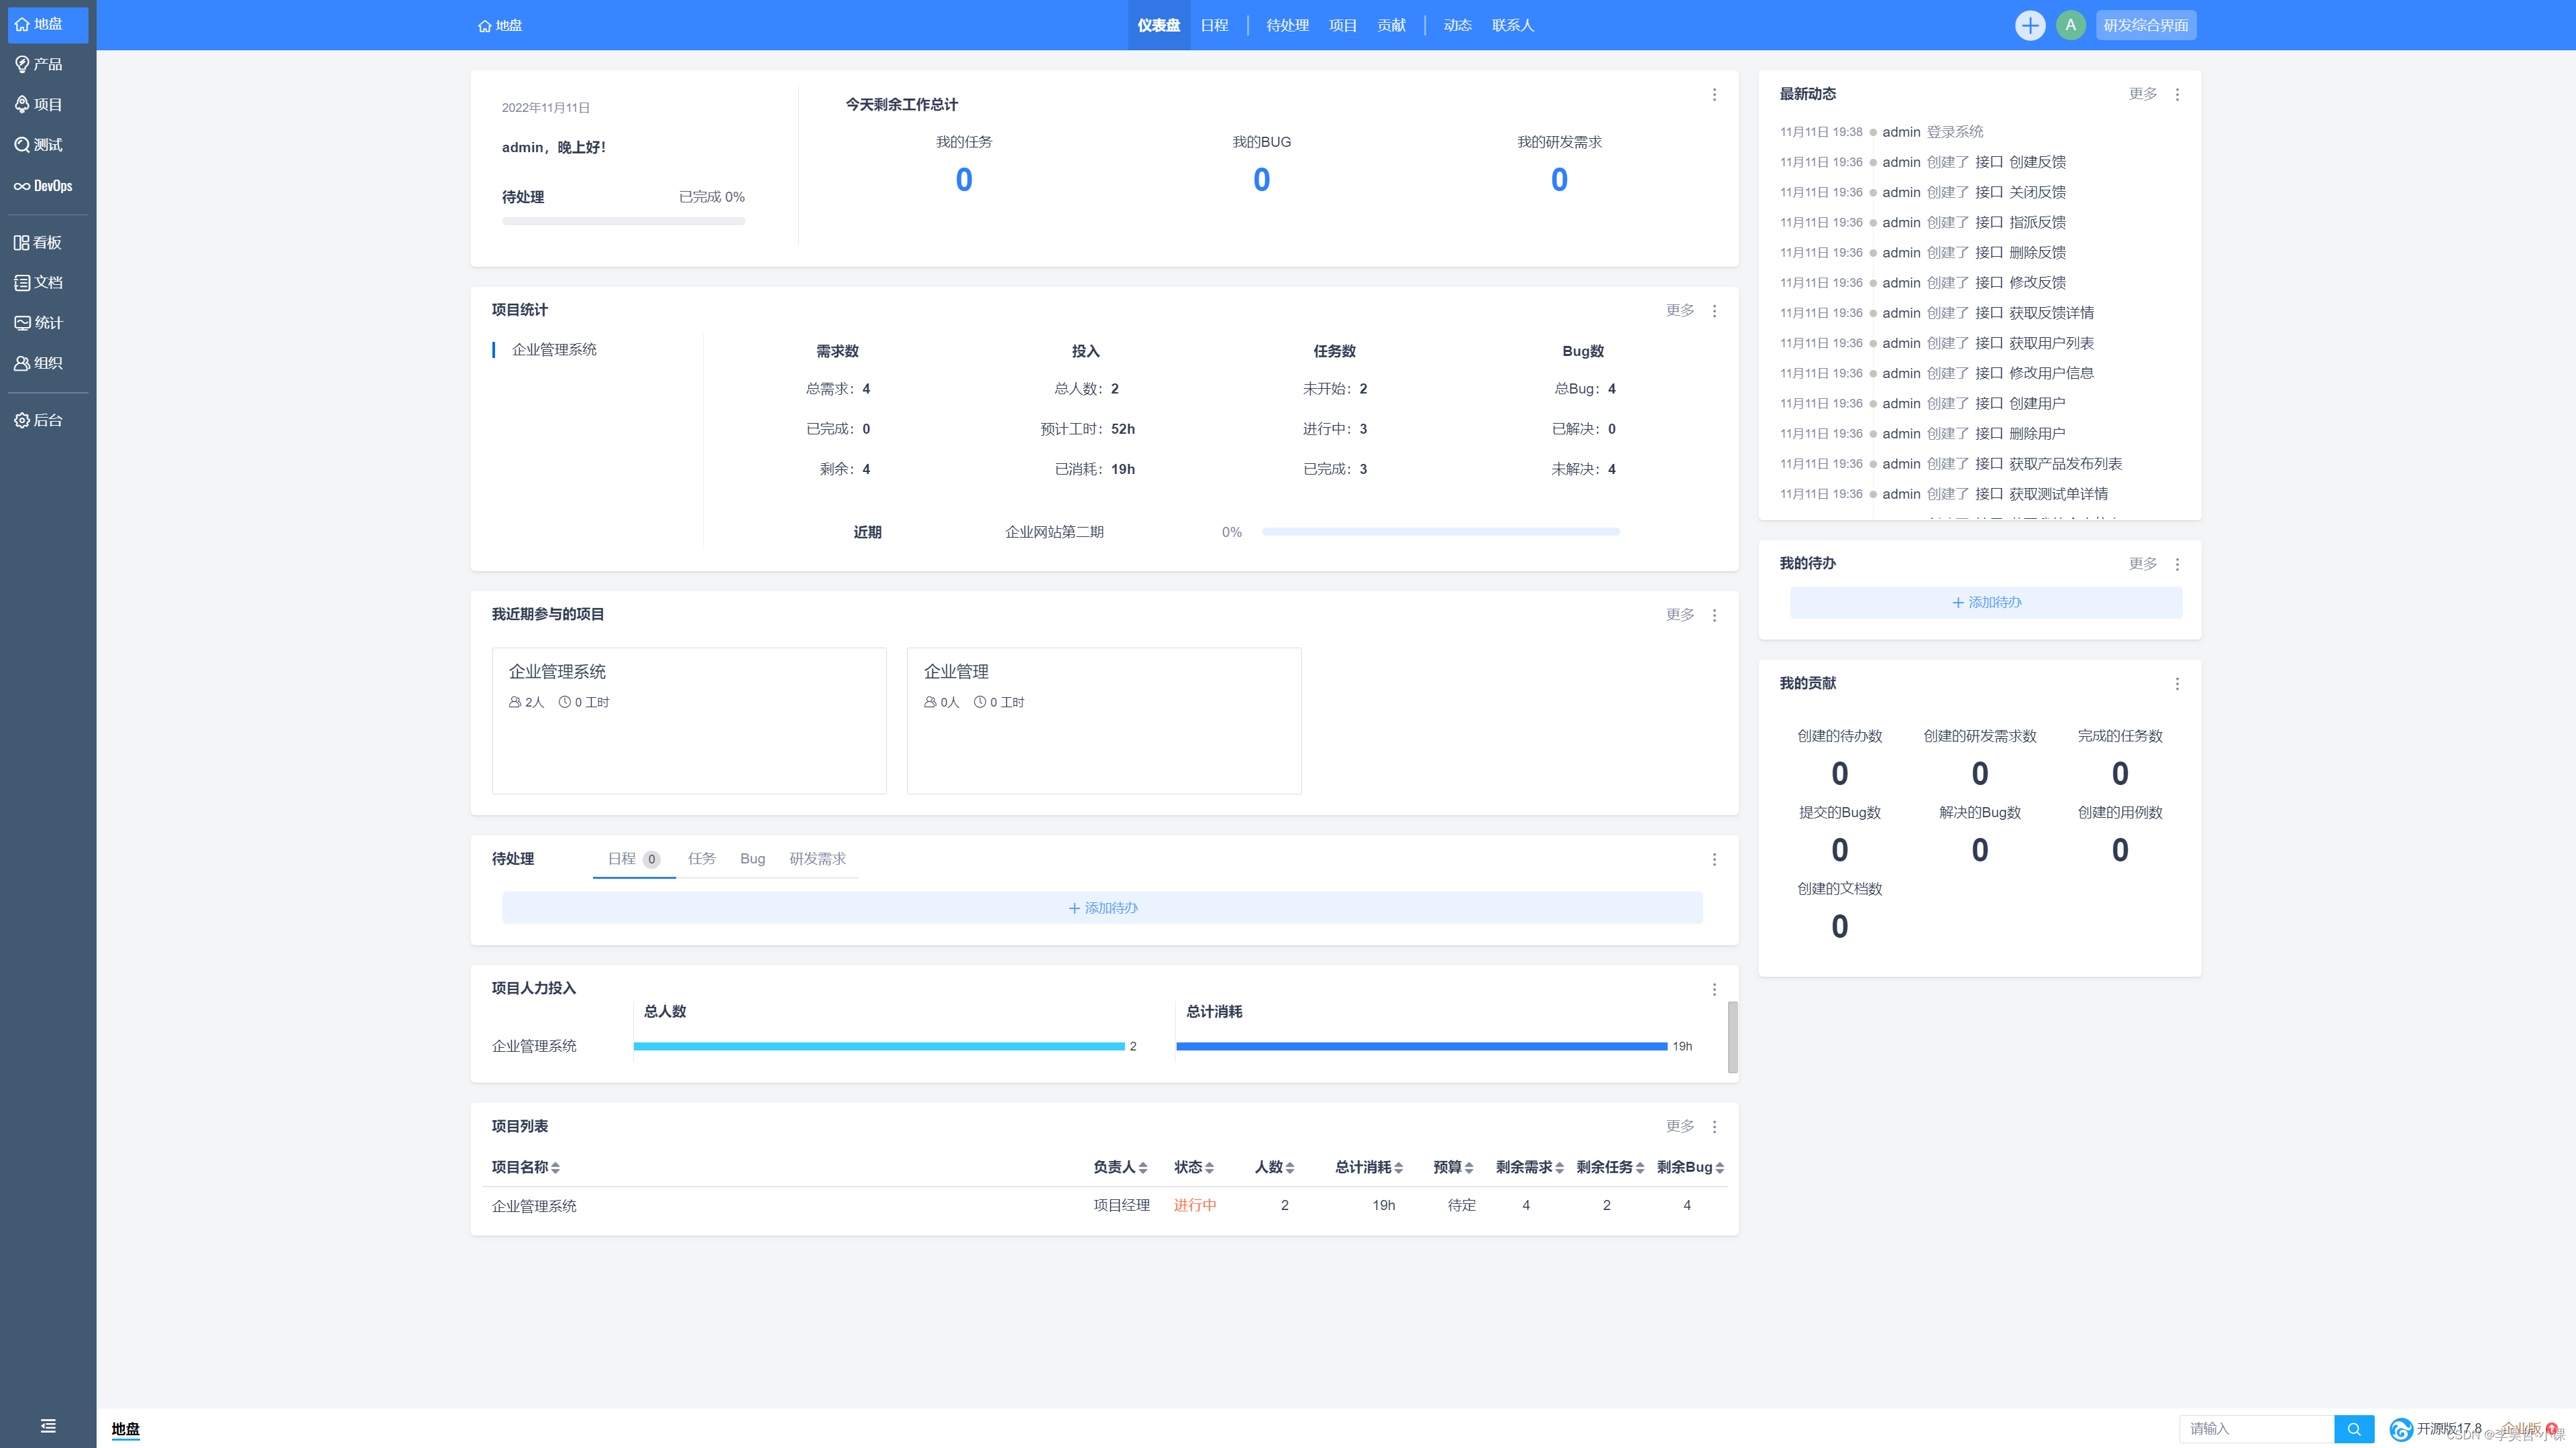This screenshot has width=2576, height=1448.
Task: Open the three-dot menu of 最新动态 block
Action: pos(2177,95)
